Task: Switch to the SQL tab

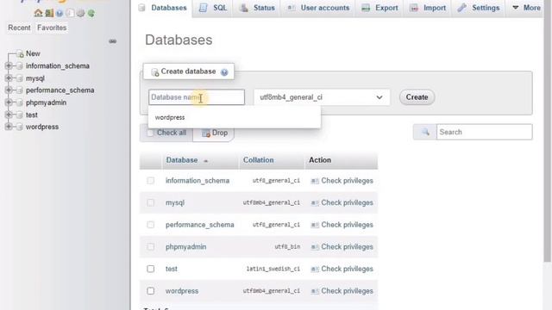Action: 213,8
